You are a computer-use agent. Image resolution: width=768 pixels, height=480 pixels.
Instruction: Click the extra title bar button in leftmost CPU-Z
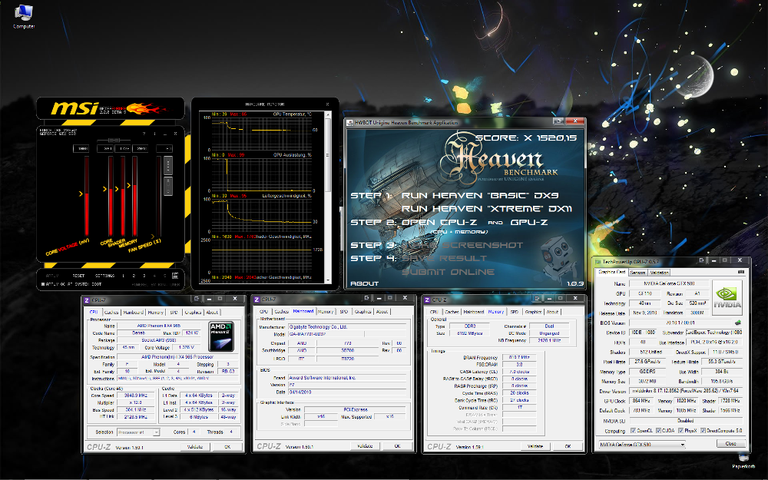coord(197,298)
